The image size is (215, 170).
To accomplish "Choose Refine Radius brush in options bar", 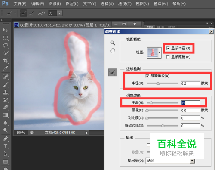I will click(x=23, y=13).
